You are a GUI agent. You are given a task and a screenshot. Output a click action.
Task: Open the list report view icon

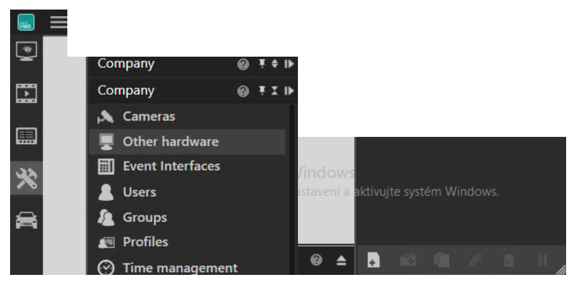coord(26,135)
